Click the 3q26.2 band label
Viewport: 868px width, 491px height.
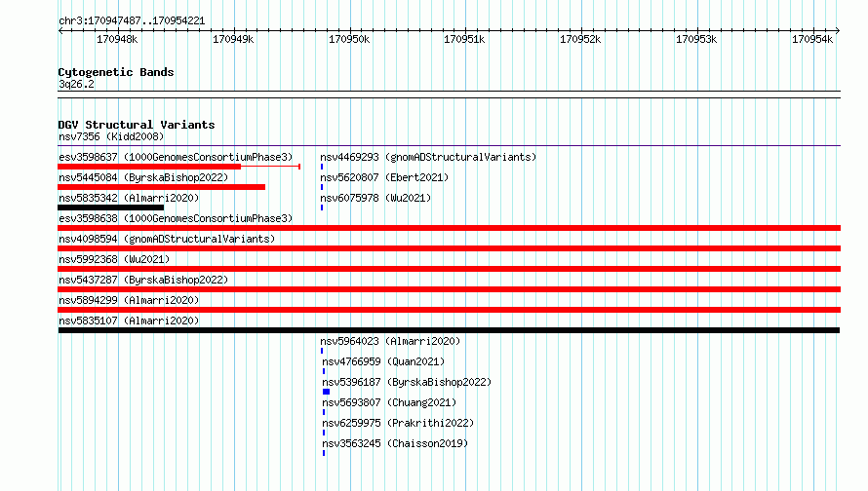point(76,84)
